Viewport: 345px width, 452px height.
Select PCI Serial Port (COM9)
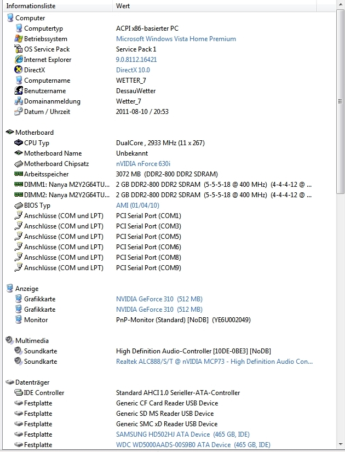pyautogui.click(x=148, y=267)
